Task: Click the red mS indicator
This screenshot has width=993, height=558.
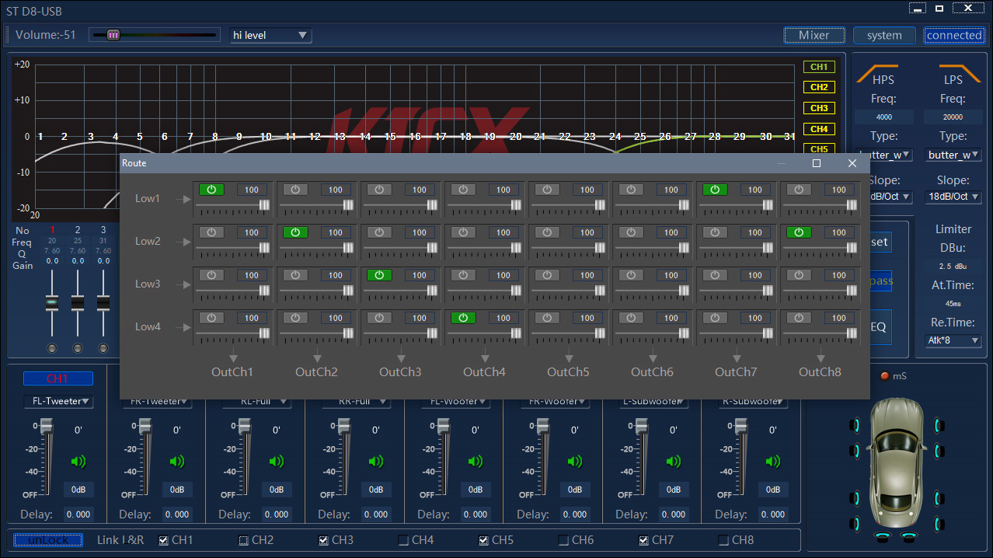Action: [883, 376]
